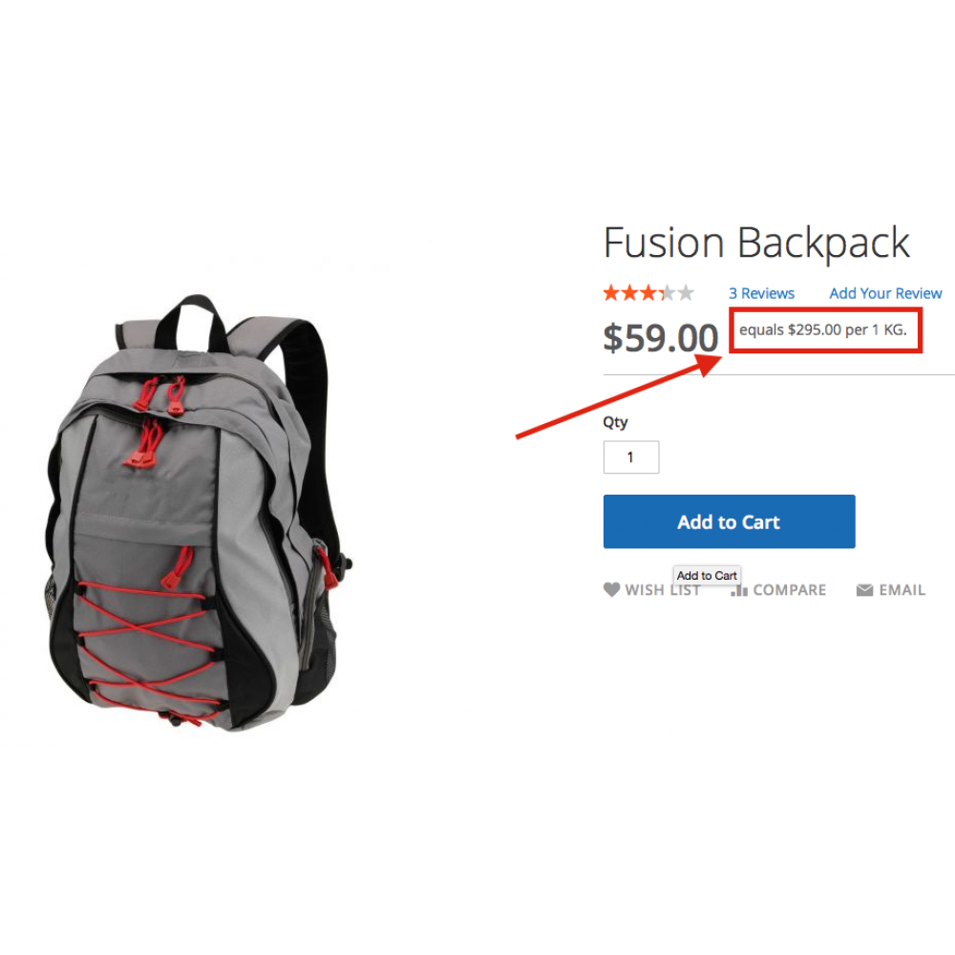Click the Wish List heart icon
The height and width of the screenshot is (955, 955).
pyautogui.click(x=611, y=589)
